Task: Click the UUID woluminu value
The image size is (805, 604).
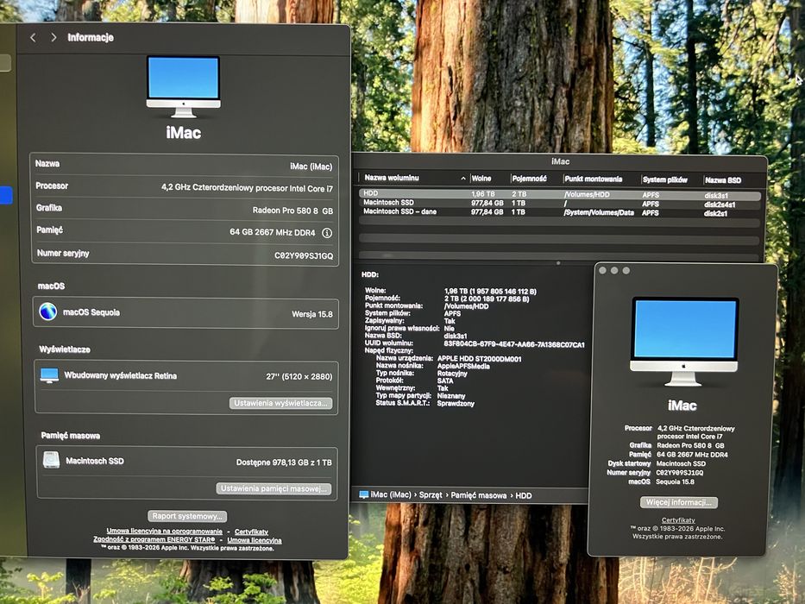Action: (514, 344)
